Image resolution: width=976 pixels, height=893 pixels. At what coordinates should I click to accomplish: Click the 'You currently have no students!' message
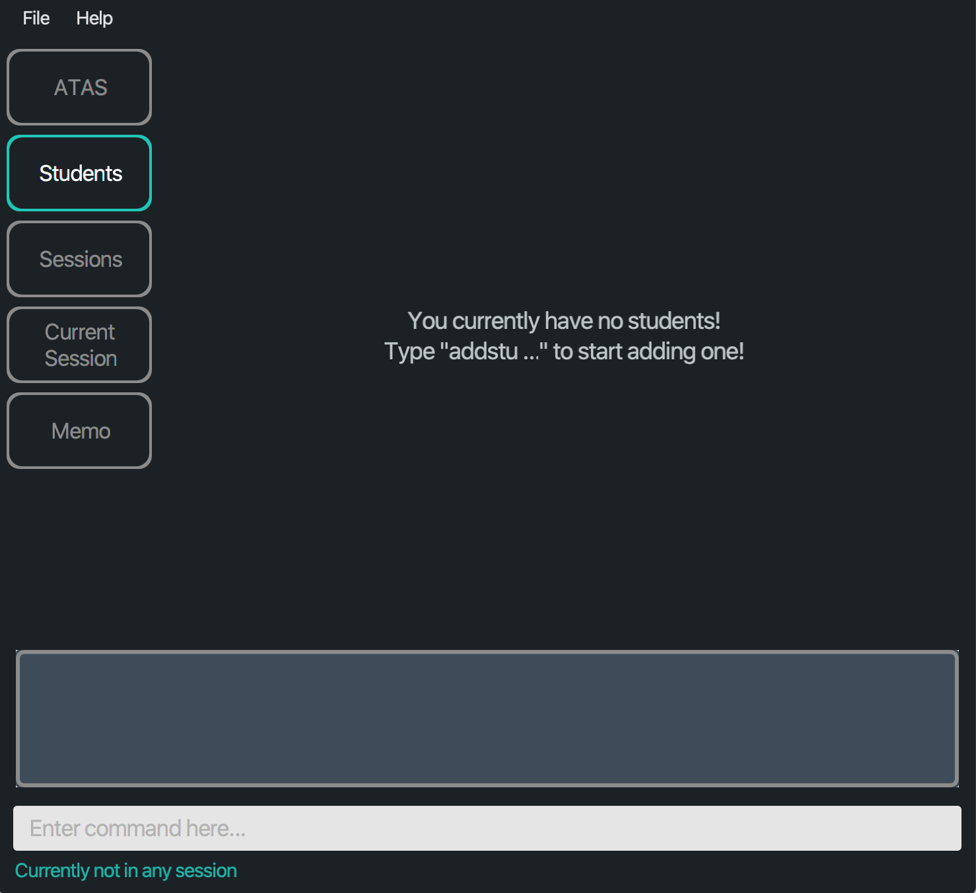(564, 321)
